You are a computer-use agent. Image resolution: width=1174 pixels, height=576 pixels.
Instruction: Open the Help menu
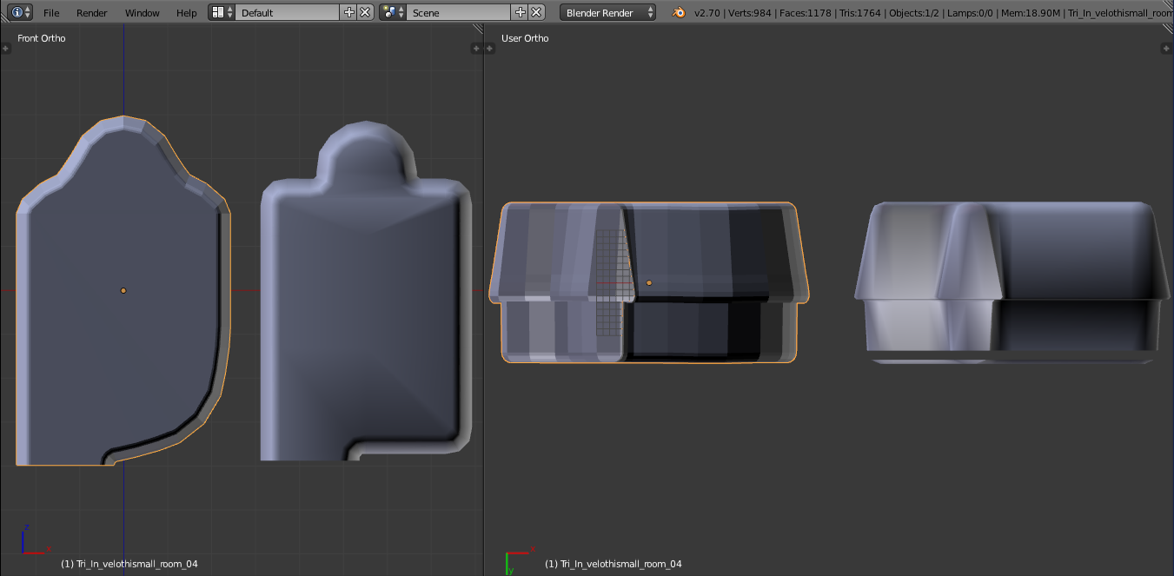pyautogui.click(x=187, y=12)
